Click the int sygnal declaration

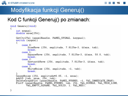click(x=24, y=31)
